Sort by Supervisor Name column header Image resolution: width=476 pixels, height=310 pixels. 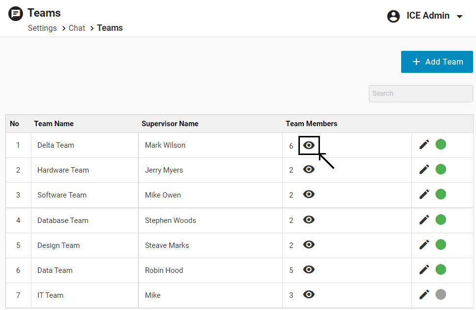170,124
